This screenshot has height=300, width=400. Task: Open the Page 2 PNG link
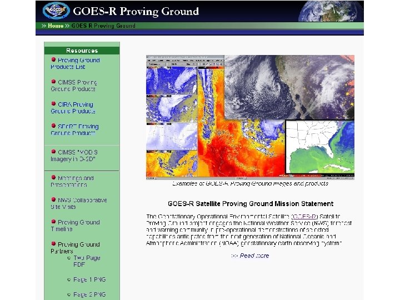(89, 294)
